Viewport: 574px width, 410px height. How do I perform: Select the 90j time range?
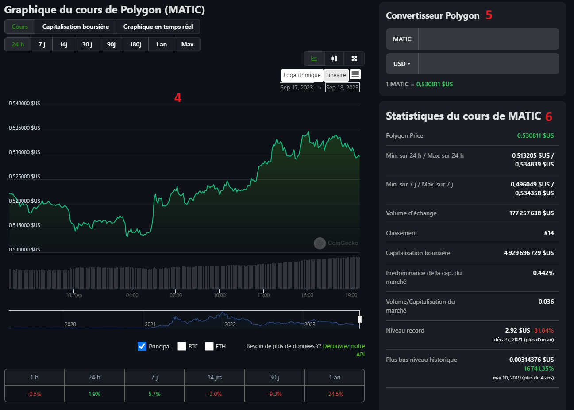111,44
